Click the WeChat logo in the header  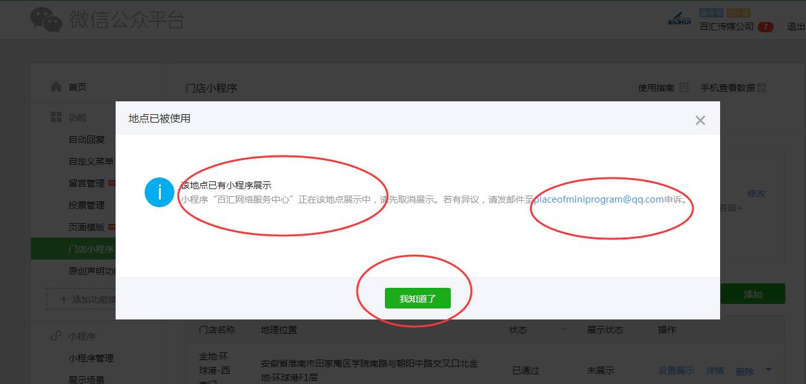pos(46,20)
